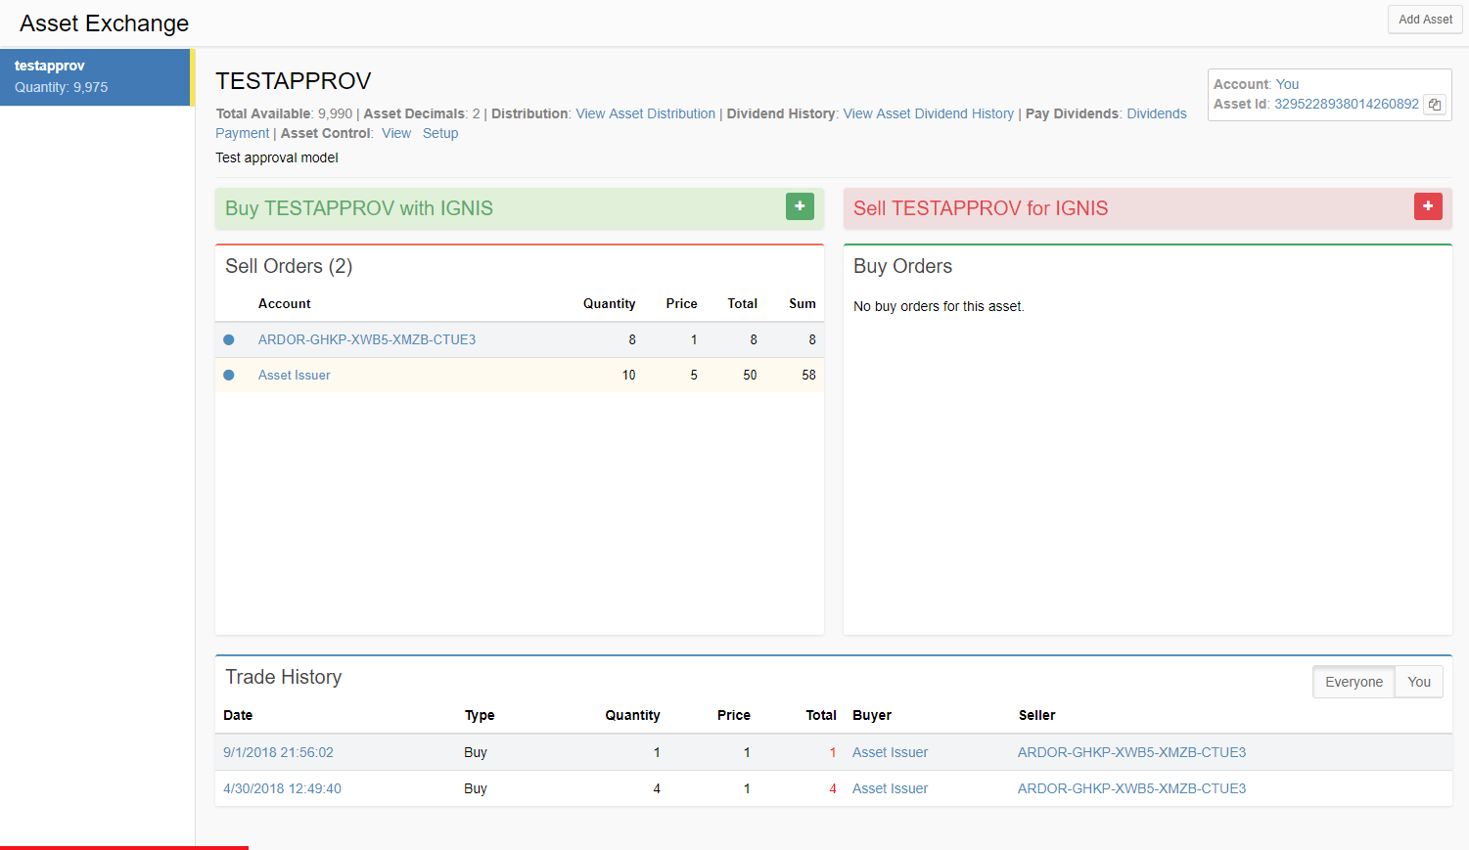Copy the Asset Id with clipboard icon

tap(1434, 105)
